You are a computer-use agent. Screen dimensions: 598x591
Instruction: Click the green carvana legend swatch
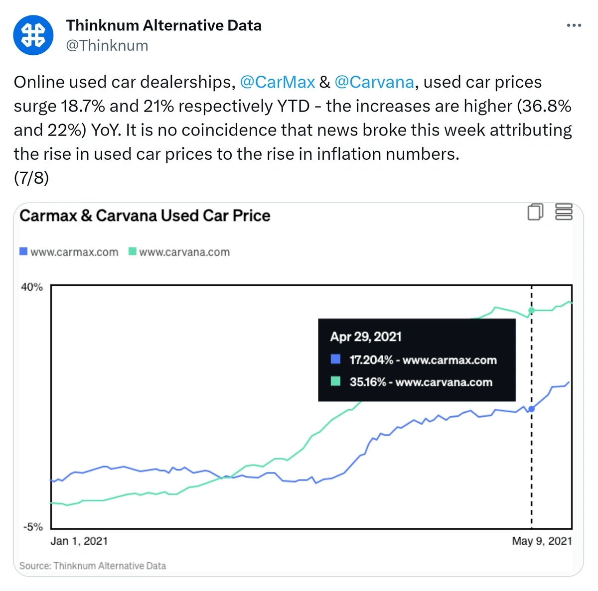(x=133, y=251)
